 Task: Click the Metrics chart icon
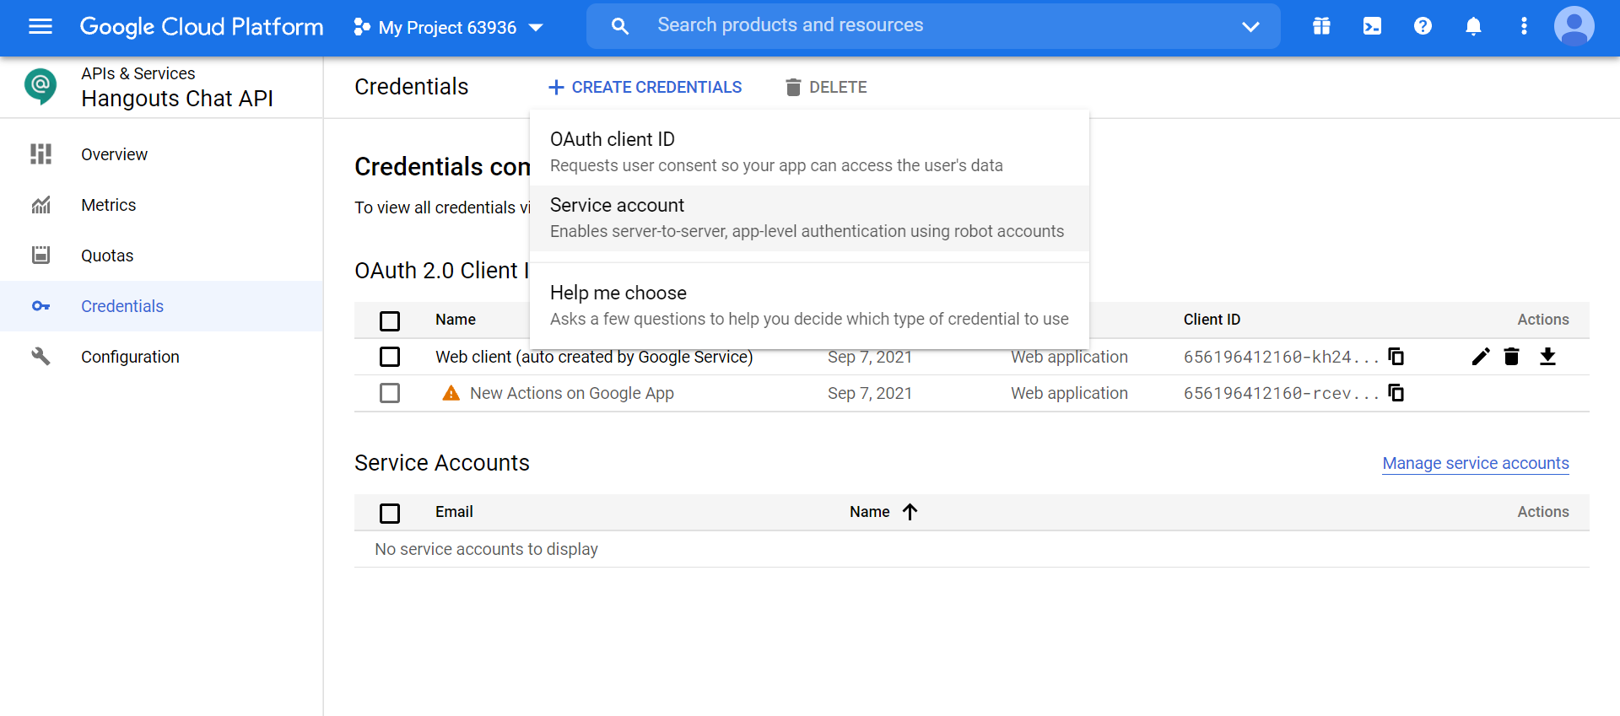coord(40,205)
